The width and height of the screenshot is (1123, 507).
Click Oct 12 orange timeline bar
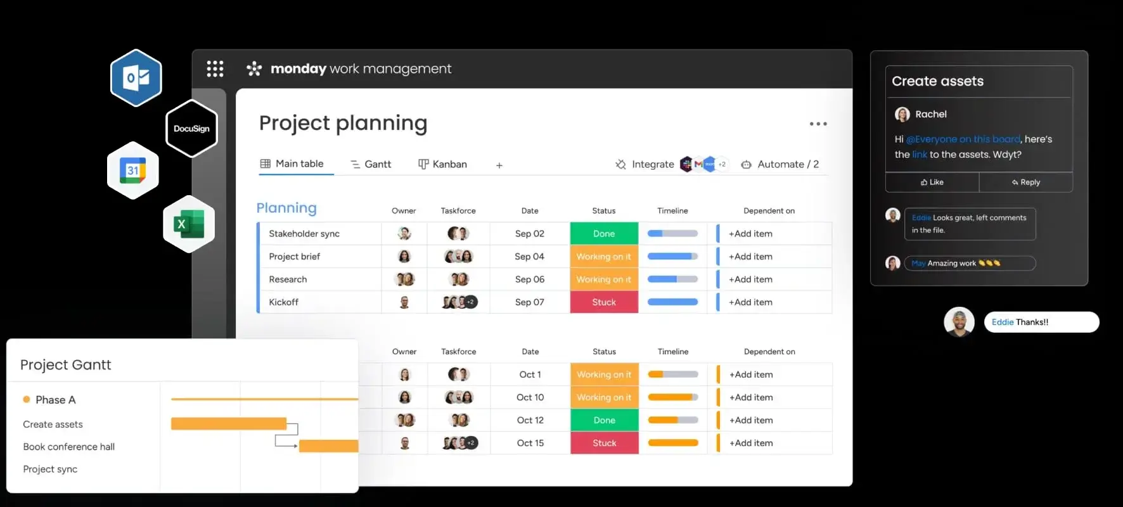(673, 420)
